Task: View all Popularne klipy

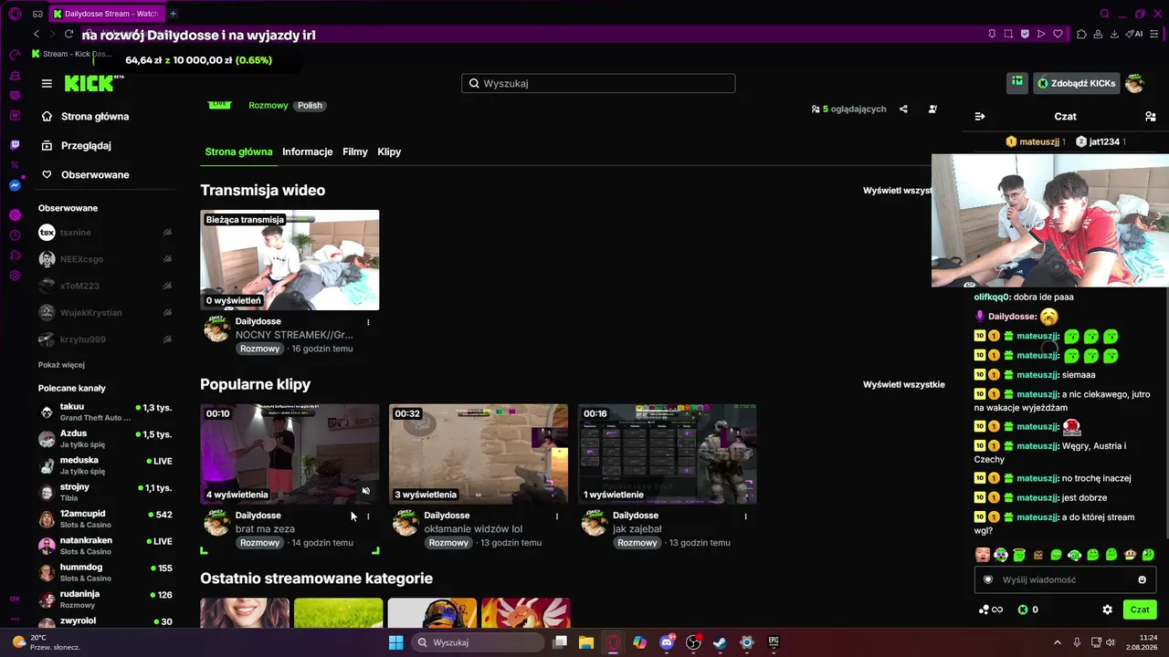Action: (x=904, y=385)
